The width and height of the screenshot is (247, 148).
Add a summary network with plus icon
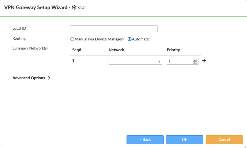click(x=204, y=61)
